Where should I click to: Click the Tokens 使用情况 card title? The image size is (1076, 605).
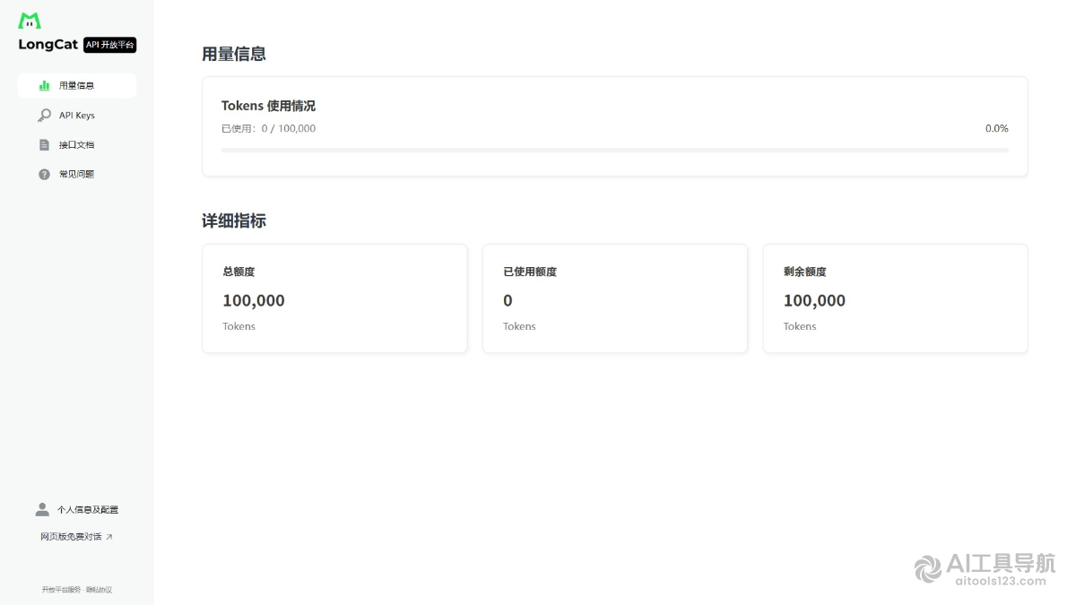pos(268,106)
